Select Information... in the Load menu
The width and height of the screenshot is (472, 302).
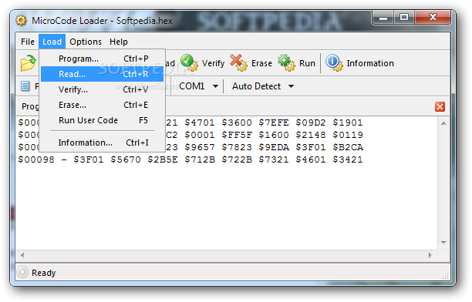103,143
